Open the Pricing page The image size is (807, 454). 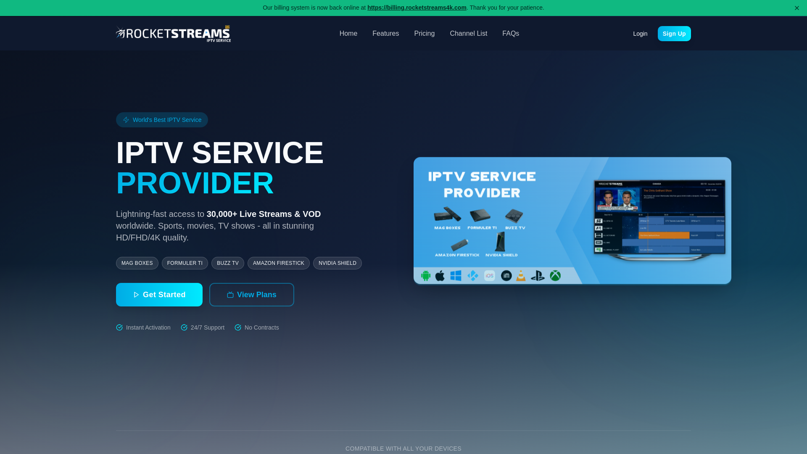pyautogui.click(x=424, y=34)
